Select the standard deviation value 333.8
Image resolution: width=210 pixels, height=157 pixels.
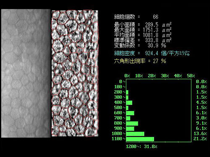click(152, 40)
